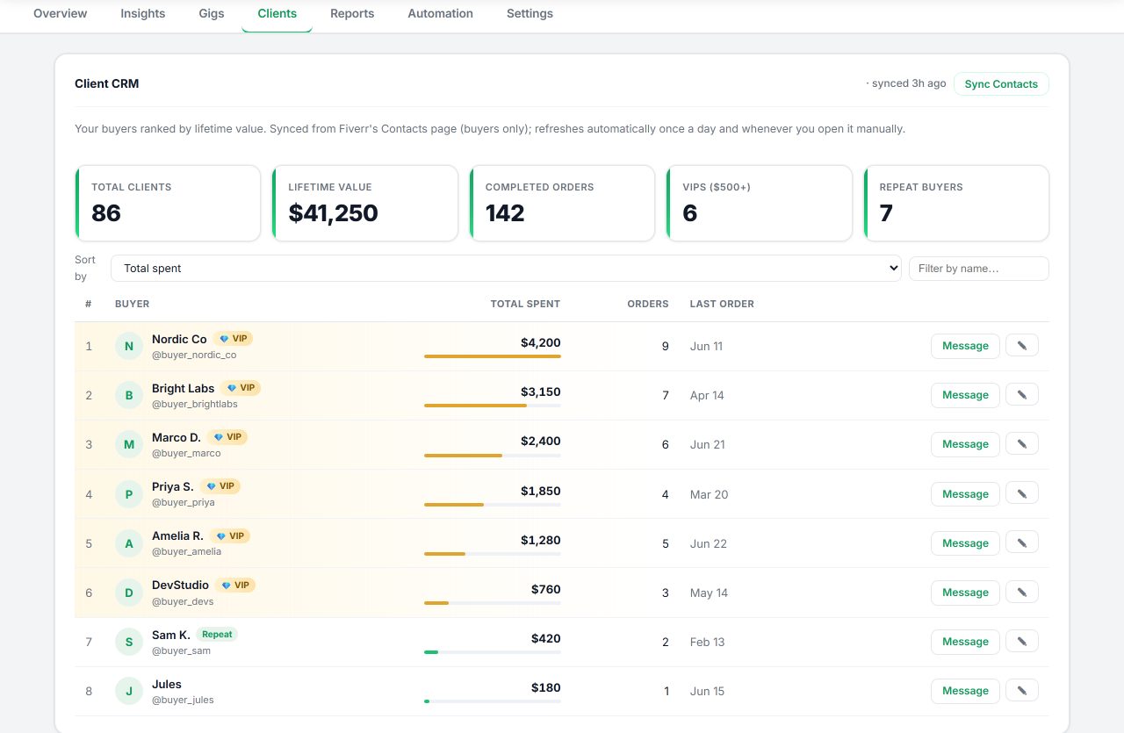This screenshot has width=1124, height=733.
Task: Message Bright Labs
Action: (965, 395)
